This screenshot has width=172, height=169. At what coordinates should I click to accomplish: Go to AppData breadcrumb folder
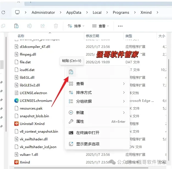click(74, 12)
